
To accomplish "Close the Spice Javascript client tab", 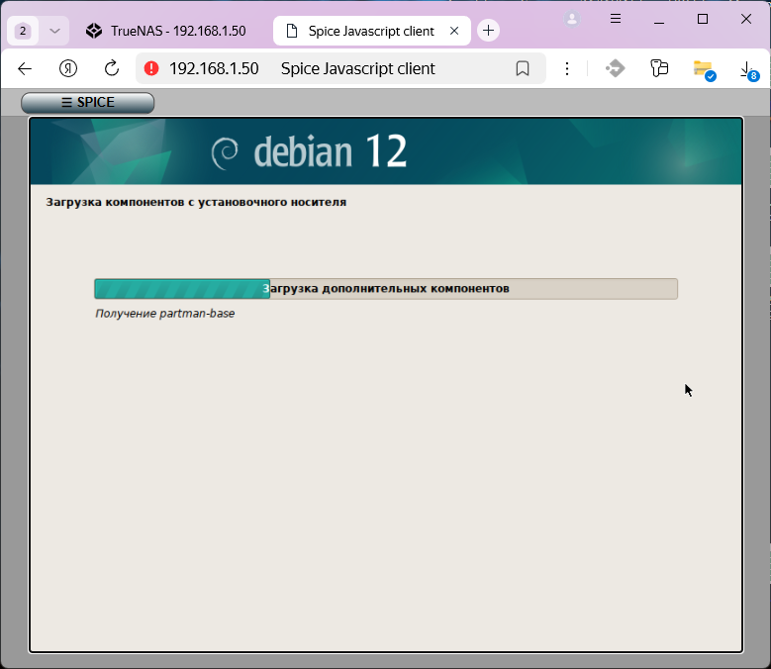I will [x=454, y=31].
